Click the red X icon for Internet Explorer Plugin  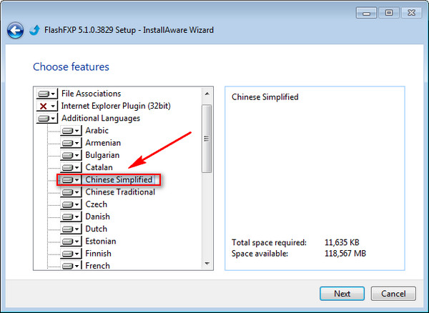pos(44,106)
